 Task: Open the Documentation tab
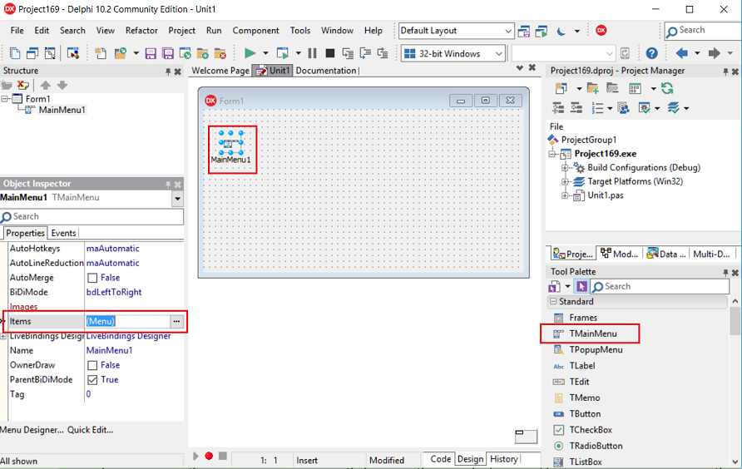tap(326, 71)
